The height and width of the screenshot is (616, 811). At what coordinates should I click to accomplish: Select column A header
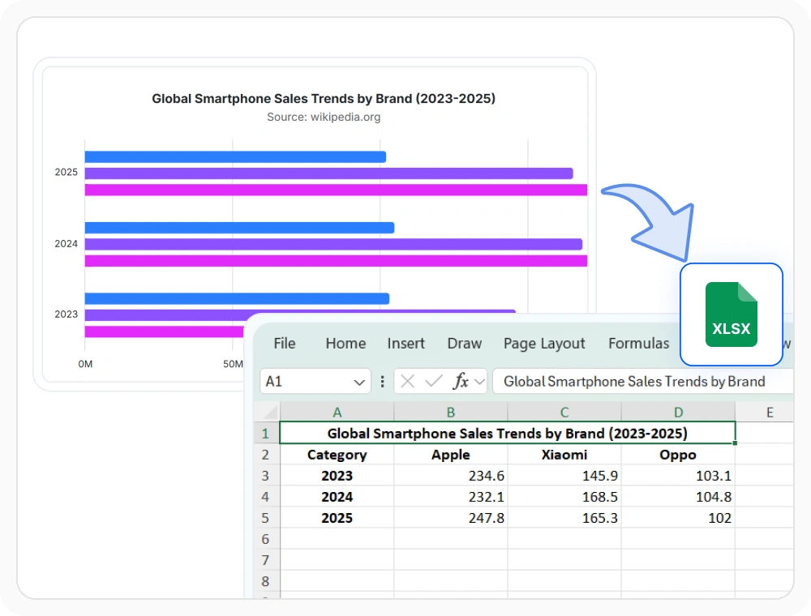click(x=337, y=413)
